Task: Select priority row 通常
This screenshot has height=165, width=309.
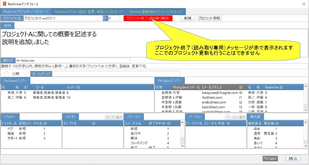Action: tap(275, 134)
